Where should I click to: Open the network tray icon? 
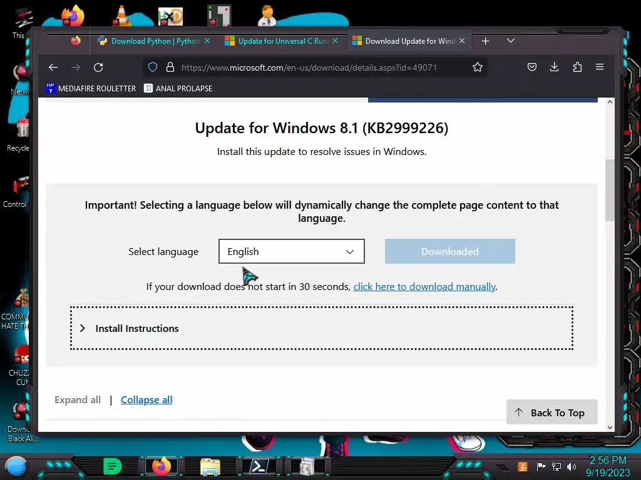tap(556, 466)
